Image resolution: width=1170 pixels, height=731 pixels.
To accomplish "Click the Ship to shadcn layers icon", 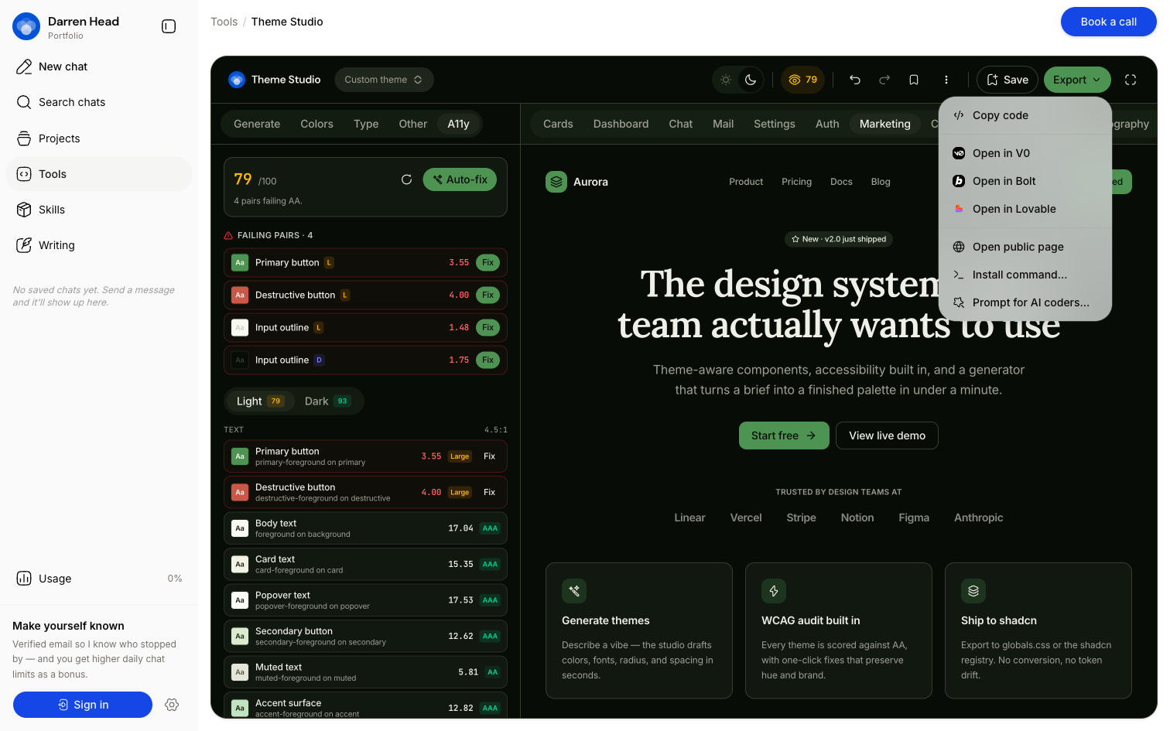I will [973, 591].
